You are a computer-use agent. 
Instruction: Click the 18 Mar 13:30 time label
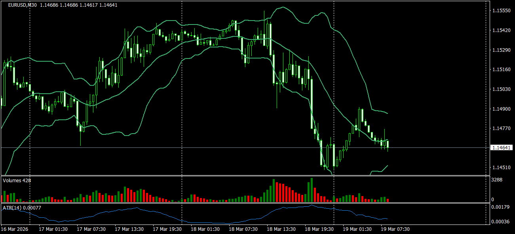[281, 229]
